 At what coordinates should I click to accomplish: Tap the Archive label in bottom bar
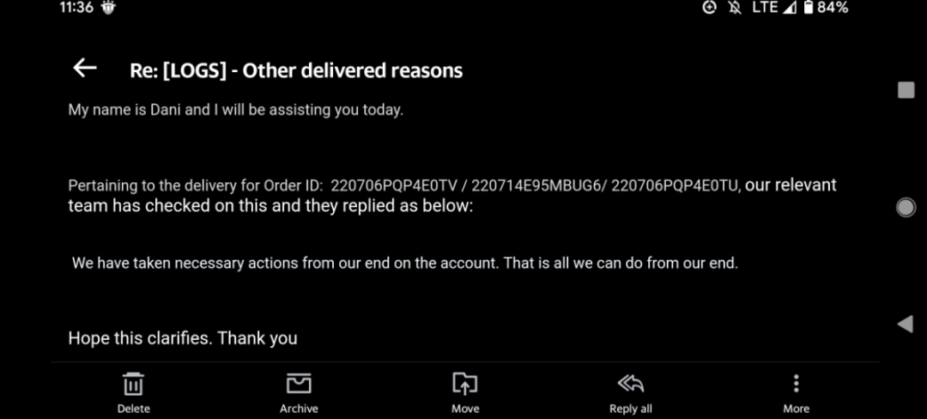coord(299,409)
